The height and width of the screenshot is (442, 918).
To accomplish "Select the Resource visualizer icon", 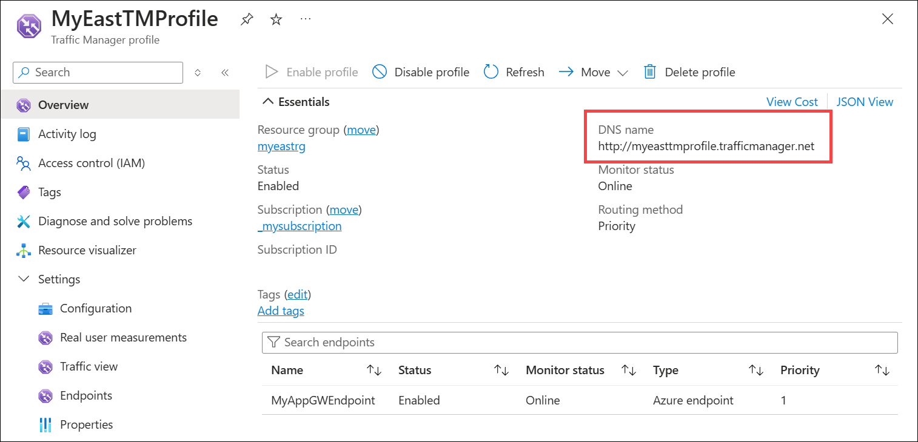I will (23, 250).
